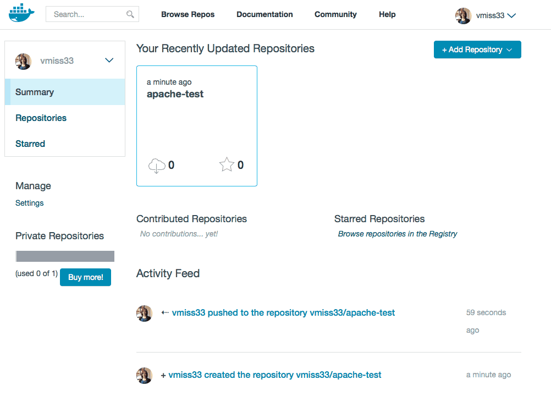Open the Add Repository dropdown
This screenshot has height=407, width=551.
(477, 50)
